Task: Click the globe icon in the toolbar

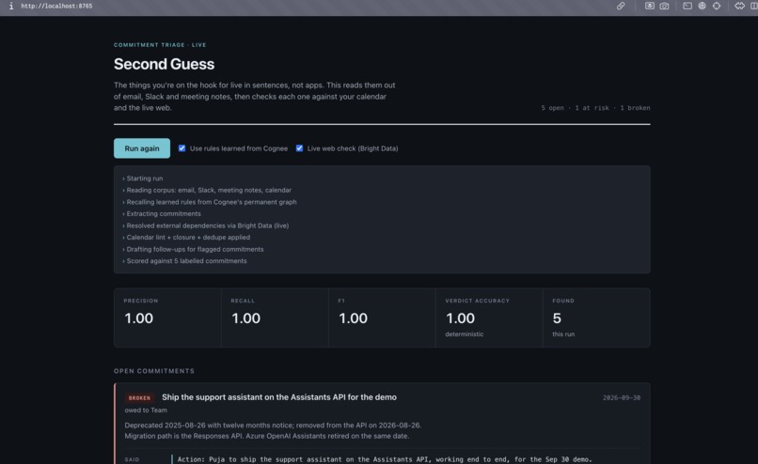Action: pyautogui.click(x=702, y=6)
